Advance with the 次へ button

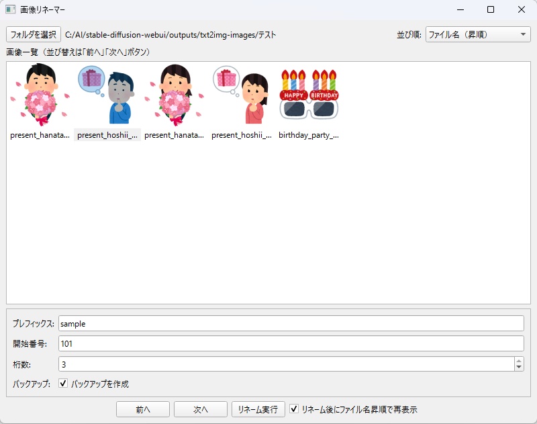pos(199,409)
